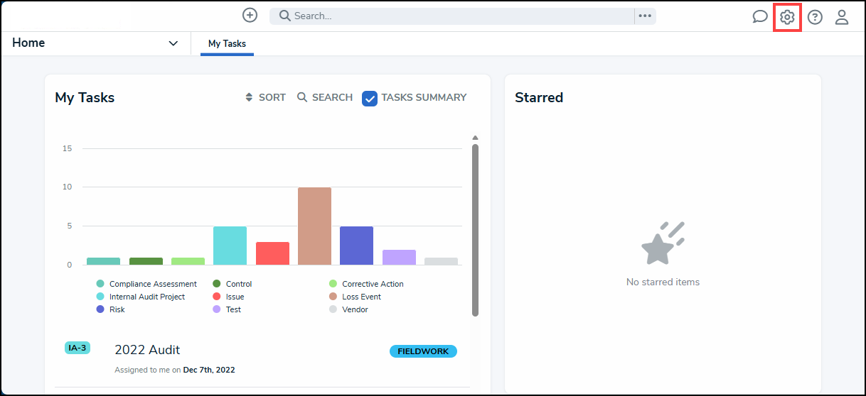Click into the top Search field
This screenshot has width=866, height=396.
pyautogui.click(x=455, y=16)
